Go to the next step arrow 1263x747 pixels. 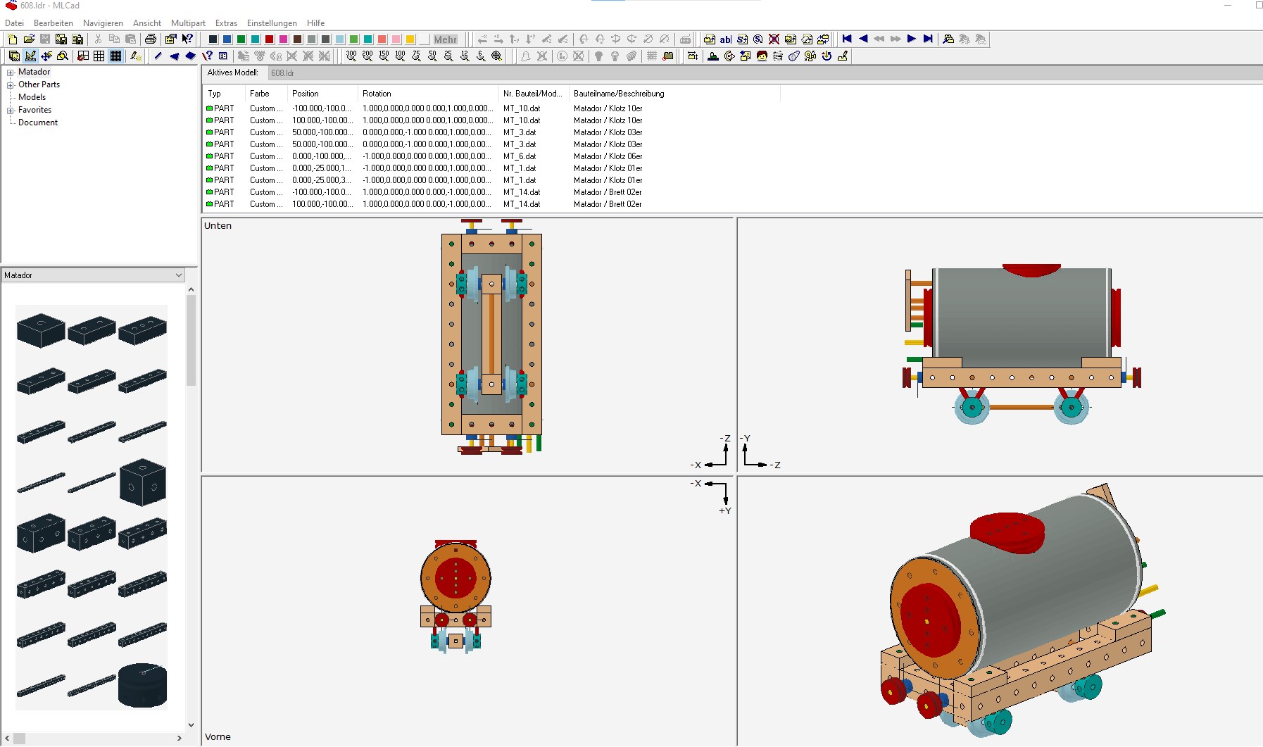[912, 39]
